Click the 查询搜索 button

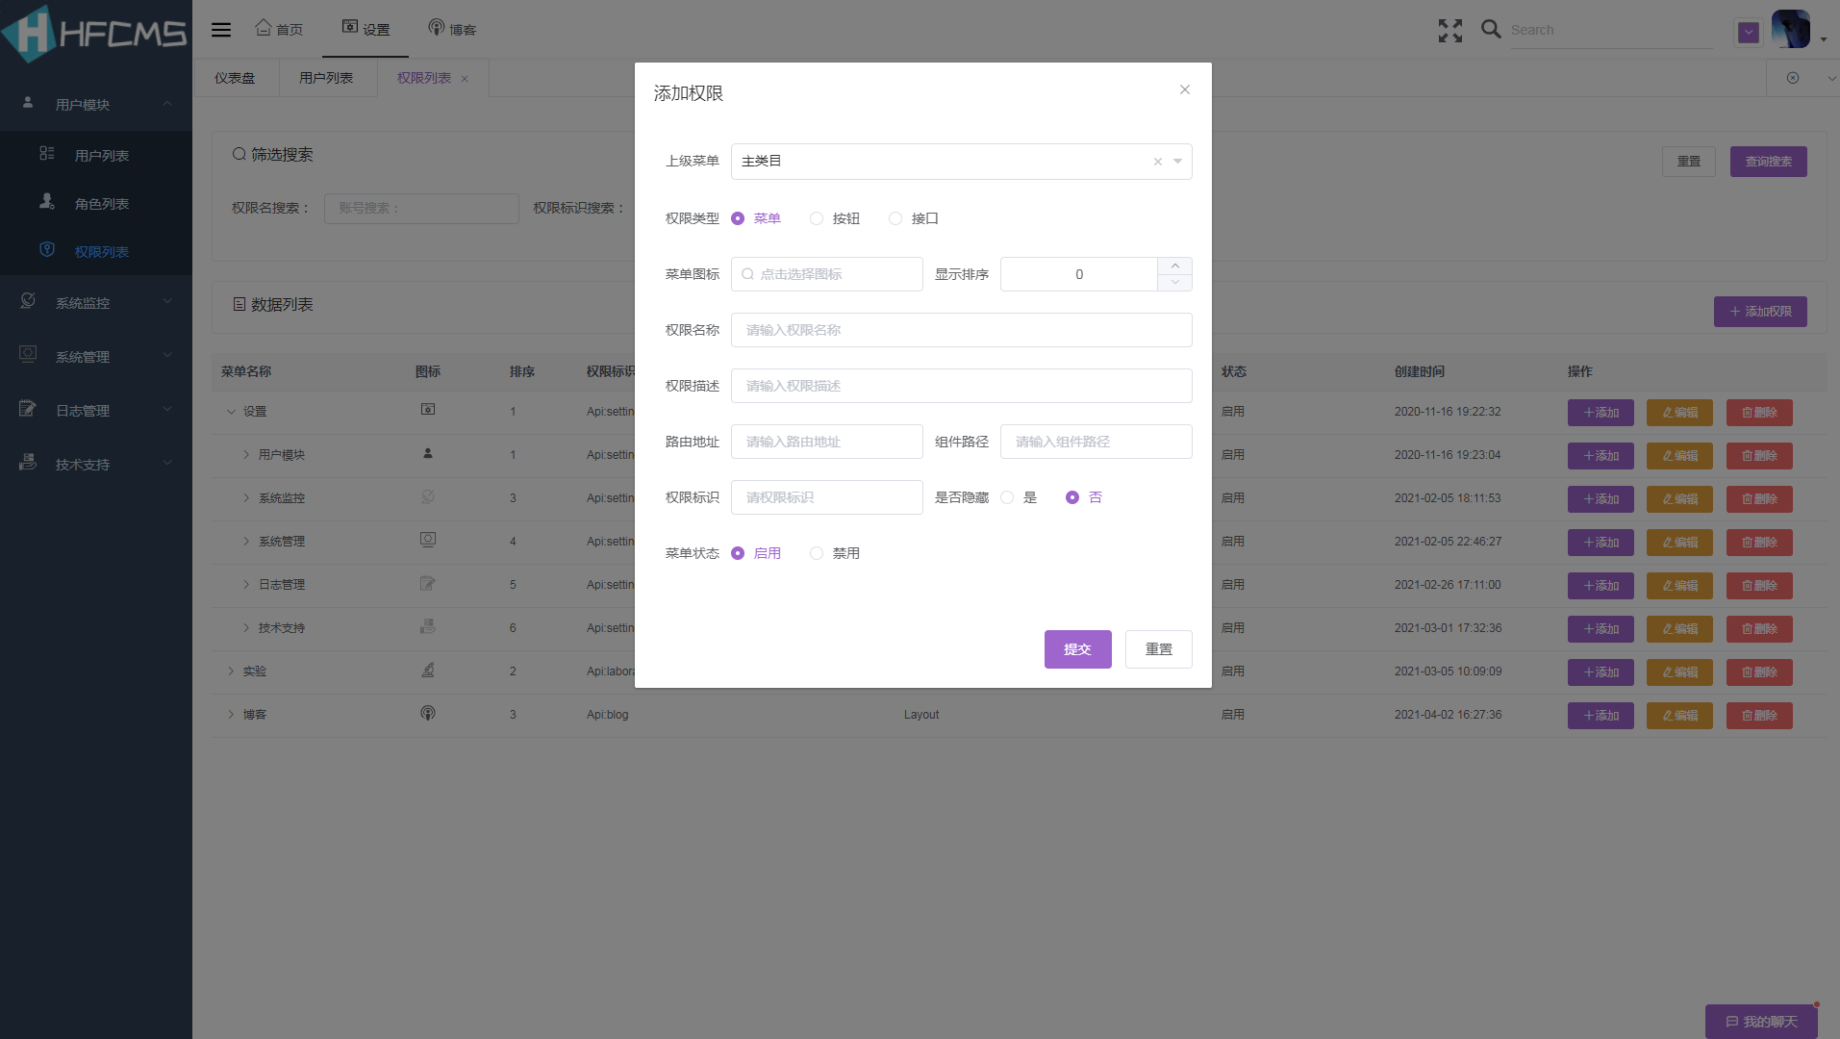[x=1768, y=162]
